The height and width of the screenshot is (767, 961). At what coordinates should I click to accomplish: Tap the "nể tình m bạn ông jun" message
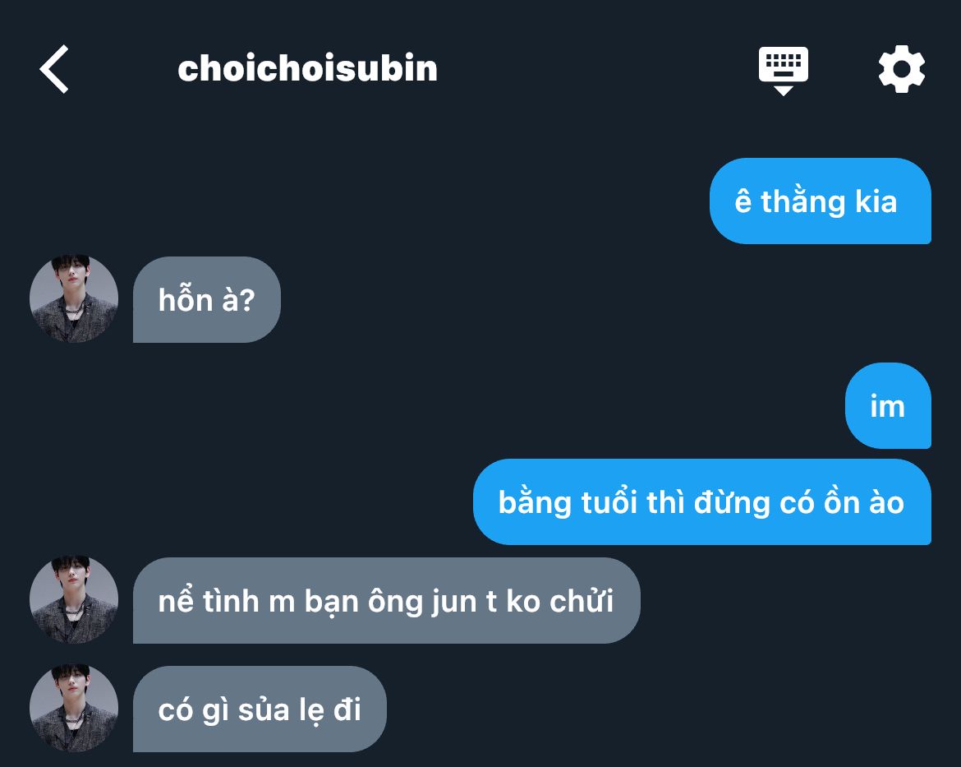[386, 601]
